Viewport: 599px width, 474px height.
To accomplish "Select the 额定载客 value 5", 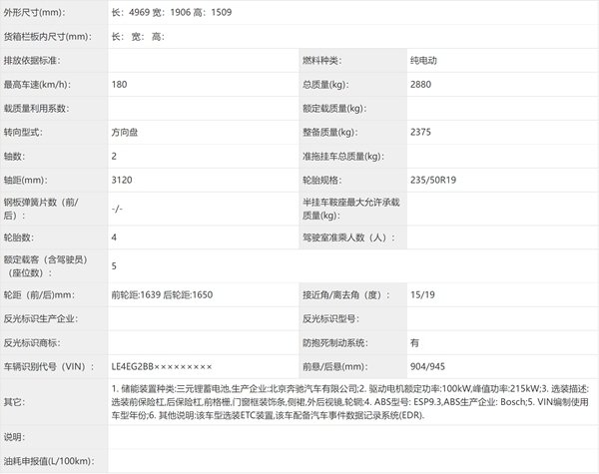I will pos(115,266).
